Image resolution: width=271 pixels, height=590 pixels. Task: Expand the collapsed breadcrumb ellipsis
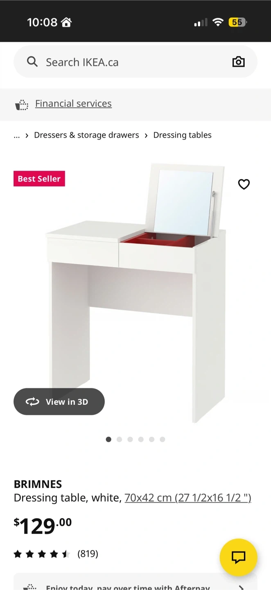click(17, 135)
